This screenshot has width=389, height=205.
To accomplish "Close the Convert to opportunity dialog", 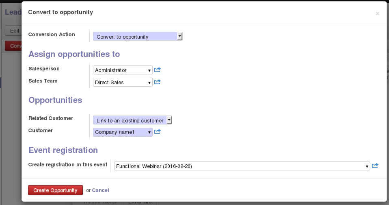I will (x=377, y=13).
